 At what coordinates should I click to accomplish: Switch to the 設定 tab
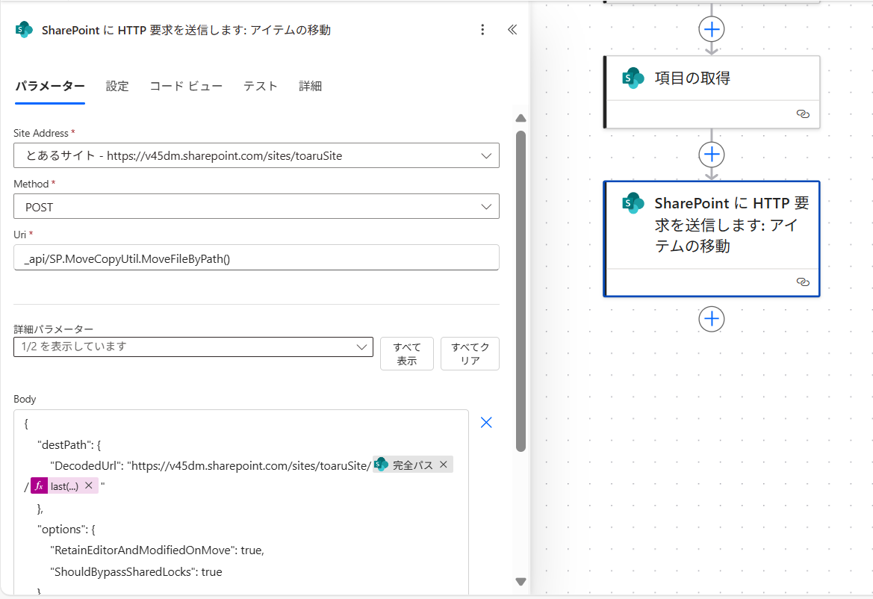pyautogui.click(x=117, y=87)
